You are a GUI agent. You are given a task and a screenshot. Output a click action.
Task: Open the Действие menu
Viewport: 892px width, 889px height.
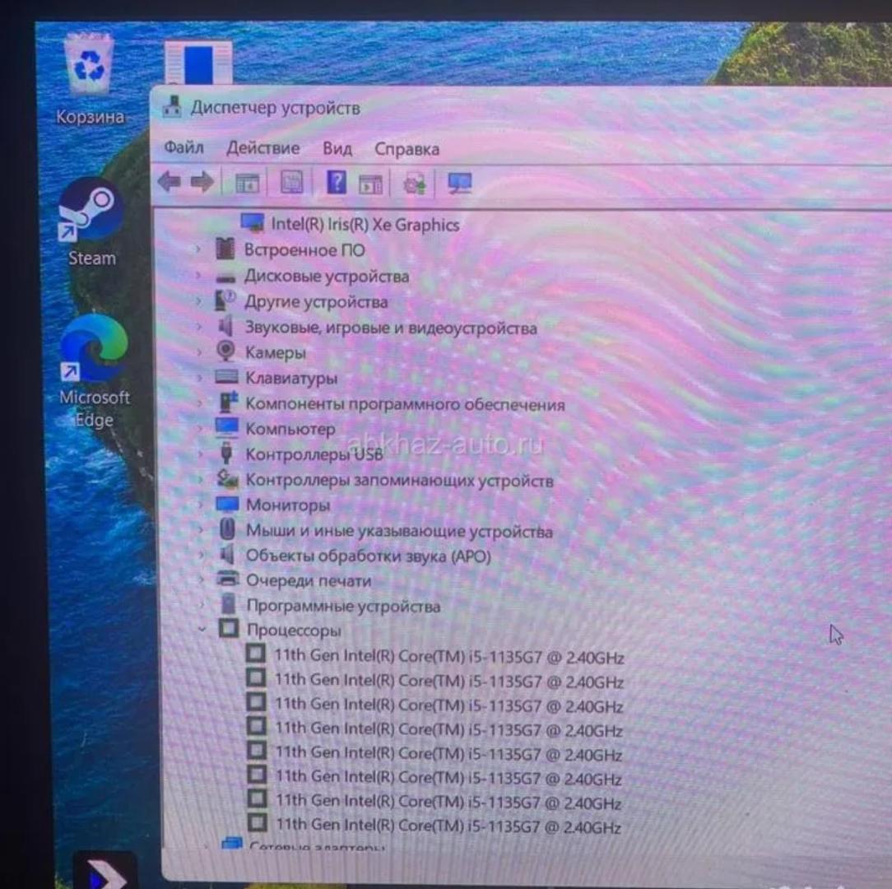point(262,149)
